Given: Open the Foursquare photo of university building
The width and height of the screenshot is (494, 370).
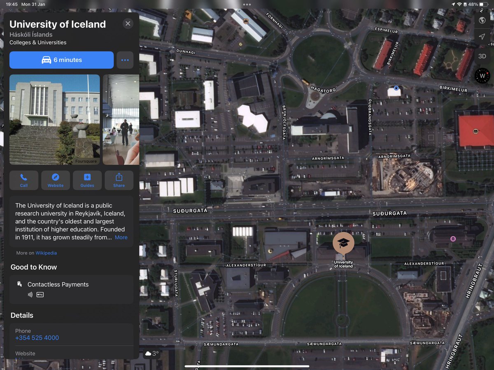Looking at the screenshot, I should pos(54,119).
